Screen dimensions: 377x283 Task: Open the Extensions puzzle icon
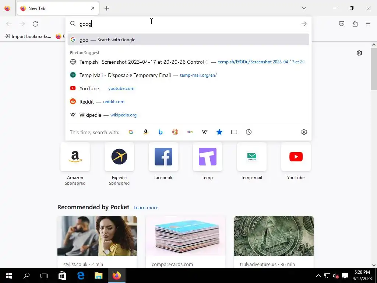[355, 24]
